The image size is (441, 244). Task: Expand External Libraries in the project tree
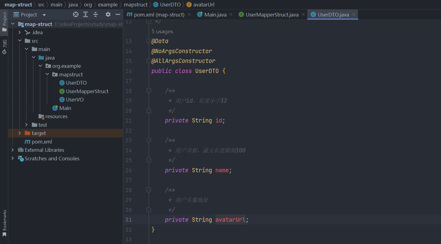12,150
